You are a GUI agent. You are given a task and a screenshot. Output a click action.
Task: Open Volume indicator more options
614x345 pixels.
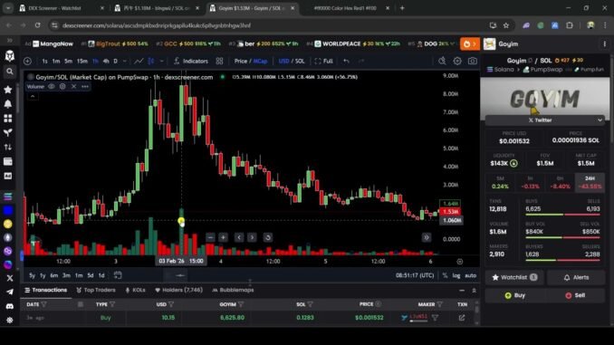84,86
